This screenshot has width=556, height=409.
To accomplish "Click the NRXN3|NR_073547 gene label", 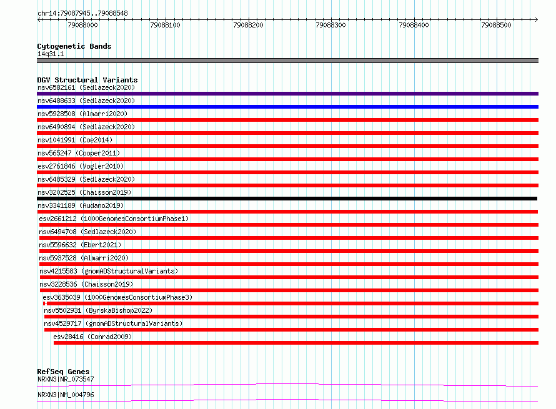I will [x=66, y=379].
